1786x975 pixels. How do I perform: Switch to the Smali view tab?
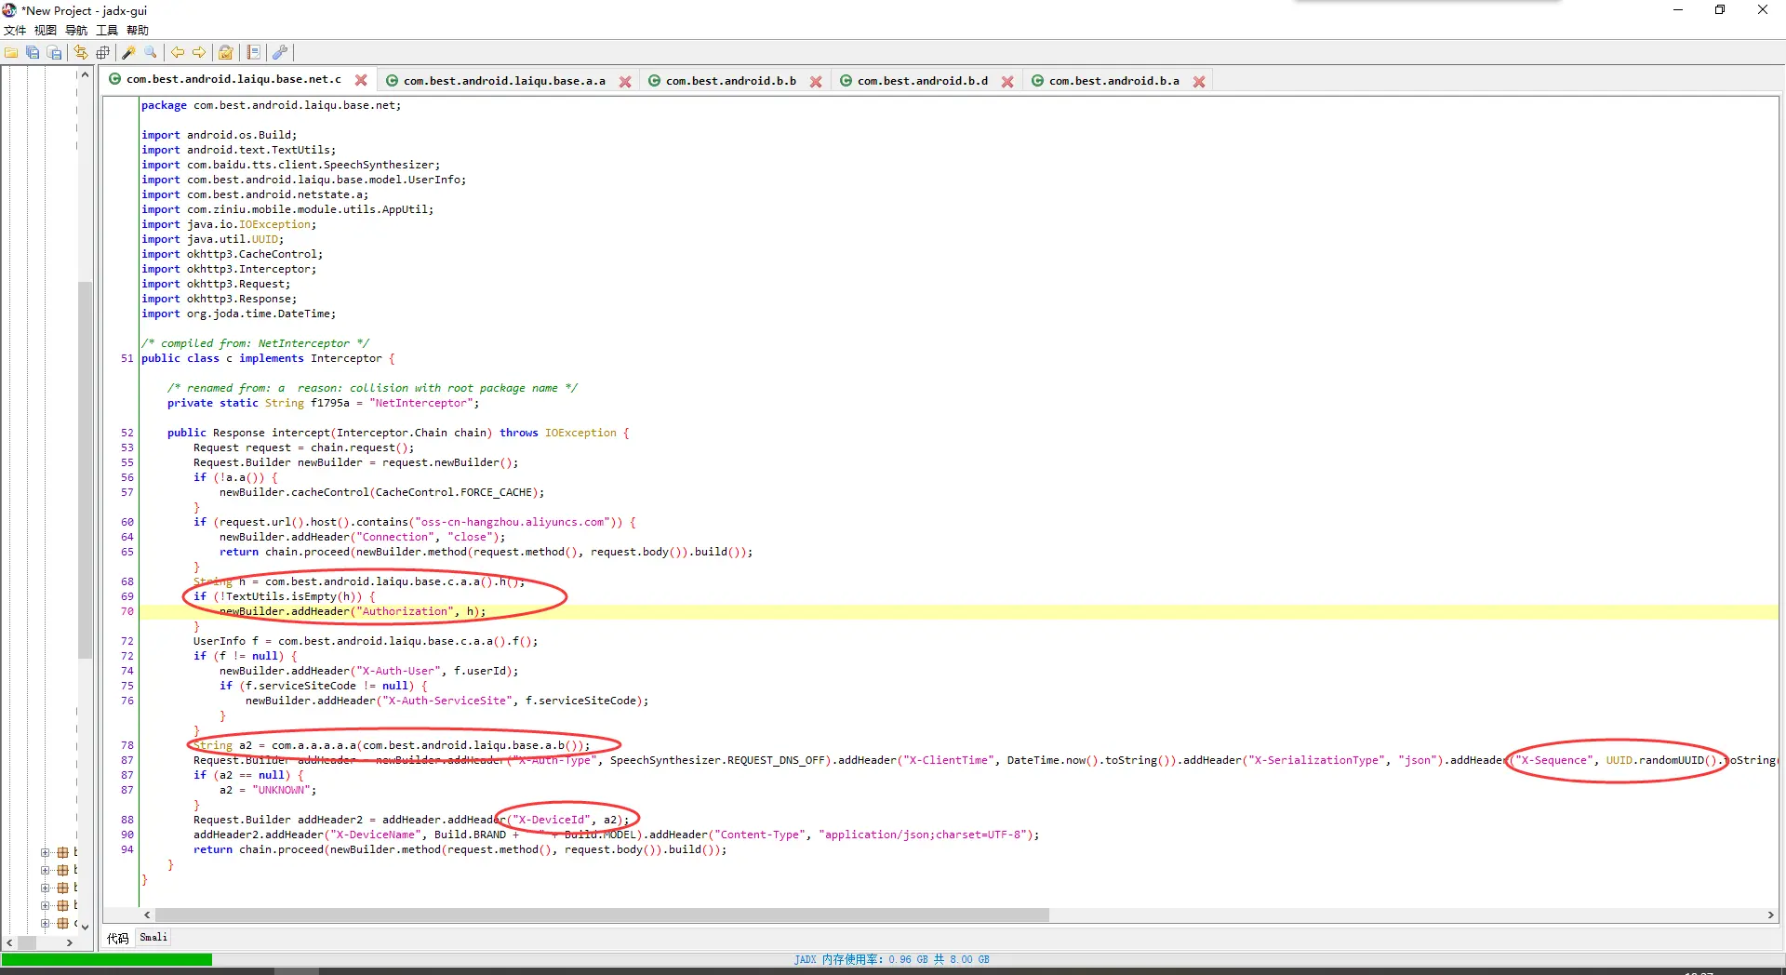tap(153, 938)
